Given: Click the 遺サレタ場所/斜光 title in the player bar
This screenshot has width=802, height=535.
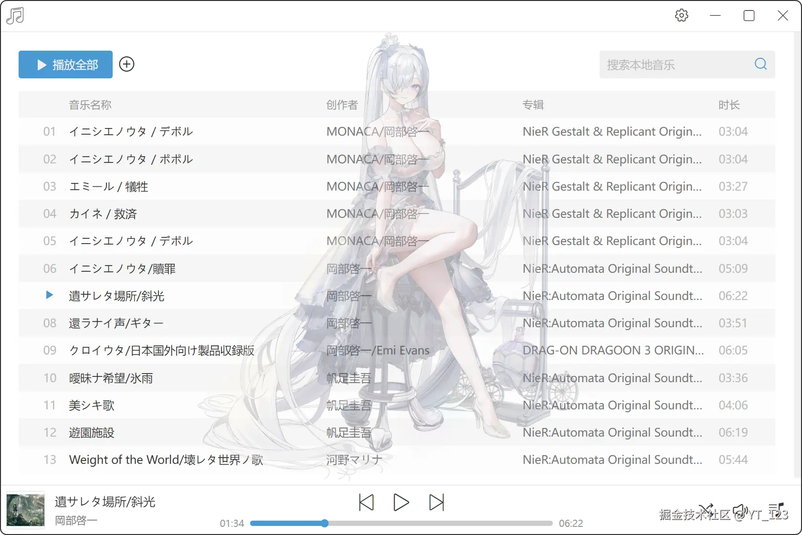Looking at the screenshot, I should (x=105, y=502).
